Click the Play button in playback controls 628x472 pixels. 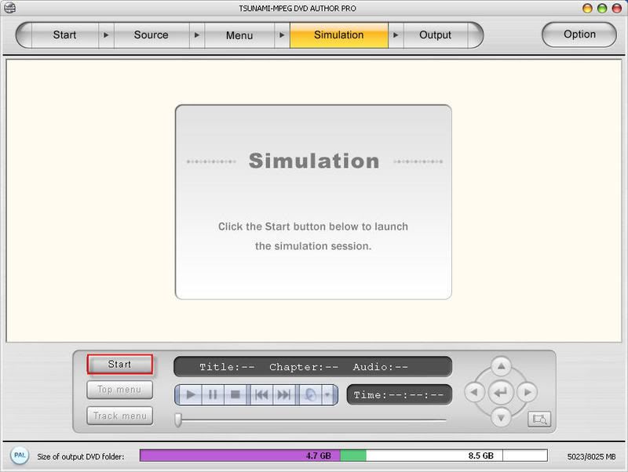click(x=190, y=395)
